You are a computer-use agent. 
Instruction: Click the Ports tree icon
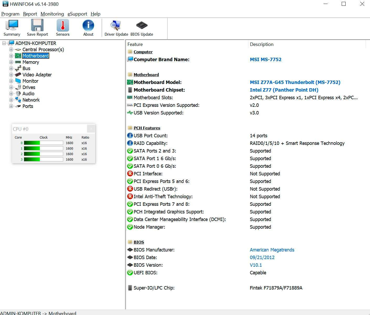[x=18, y=106]
